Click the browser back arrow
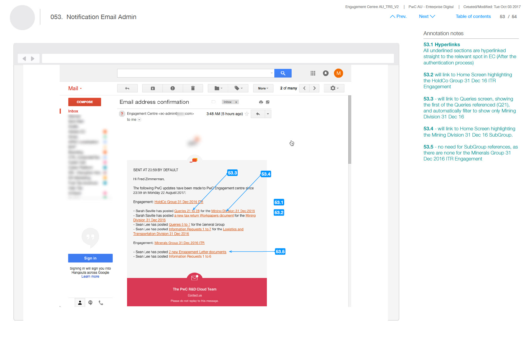 (24, 58)
